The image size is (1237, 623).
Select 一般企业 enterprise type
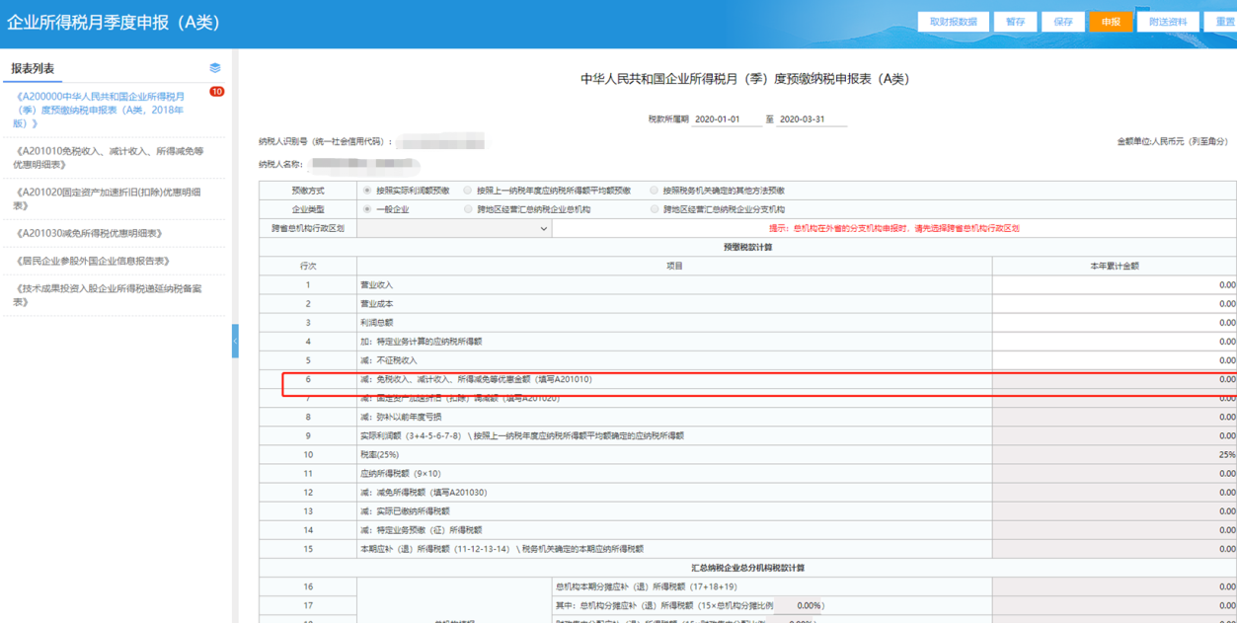click(367, 209)
